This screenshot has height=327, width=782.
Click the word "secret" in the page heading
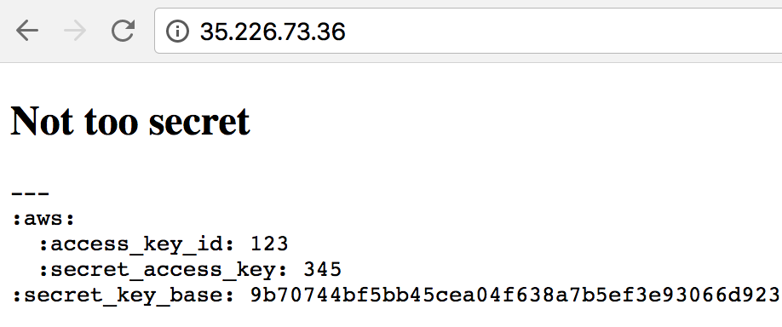coord(199,123)
